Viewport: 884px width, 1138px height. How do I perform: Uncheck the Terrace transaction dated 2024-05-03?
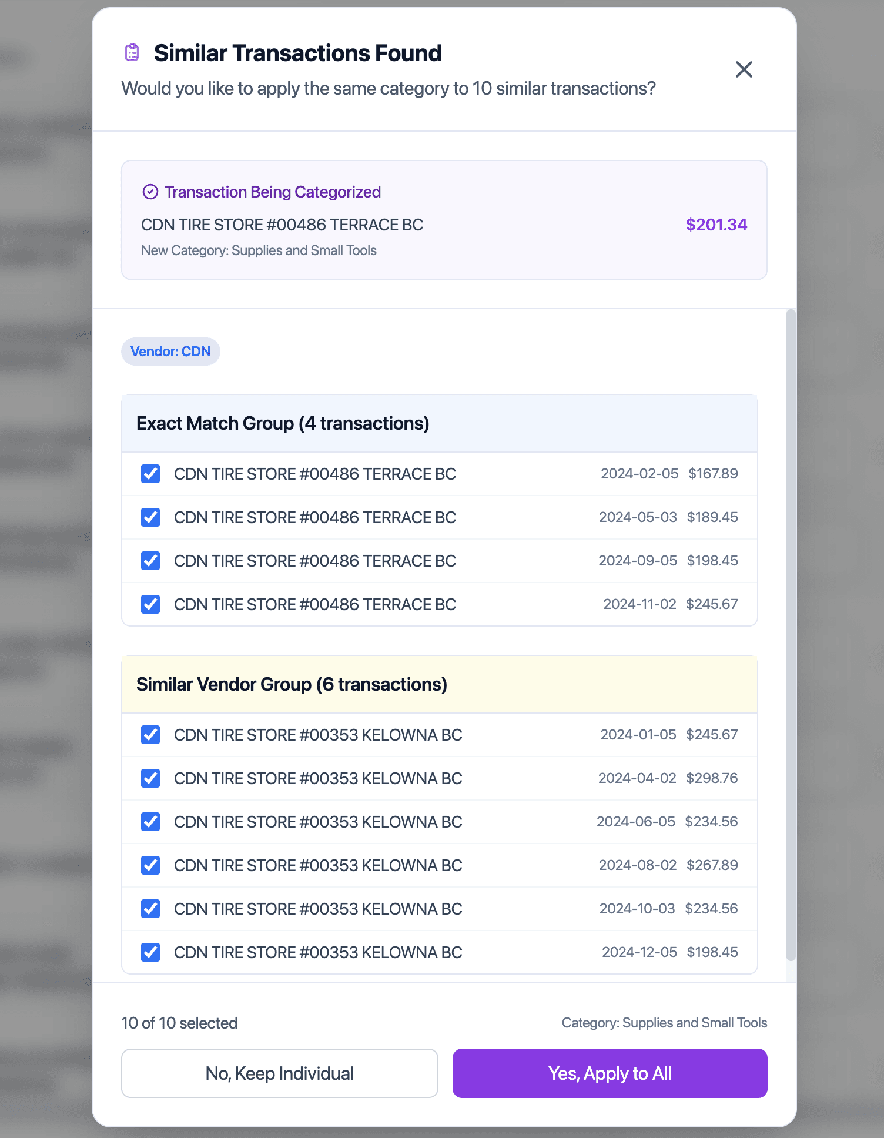(150, 517)
